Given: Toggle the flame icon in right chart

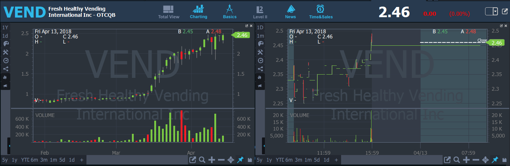Looking at the screenshot, I should coord(260,77).
